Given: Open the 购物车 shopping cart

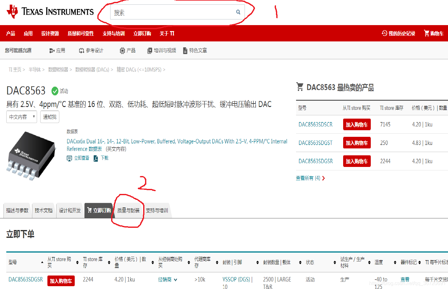Looking at the screenshot, I should click(x=434, y=33).
